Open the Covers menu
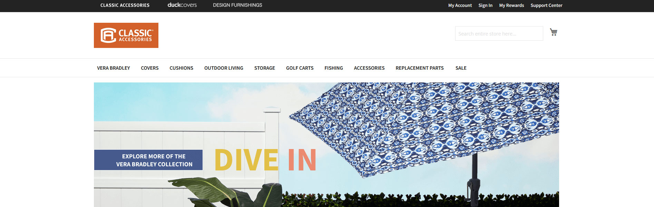This screenshot has width=654, height=207. [x=150, y=68]
